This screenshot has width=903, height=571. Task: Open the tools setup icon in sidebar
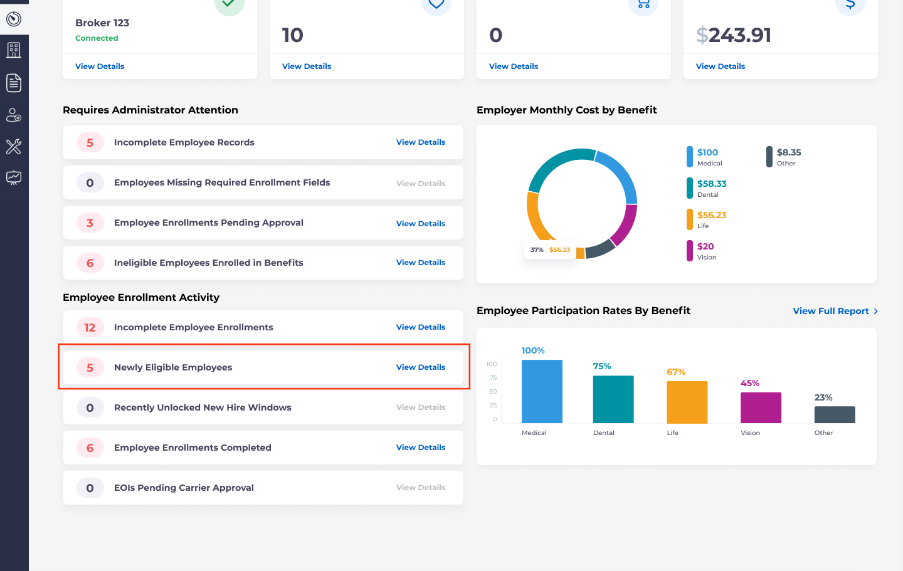(x=14, y=147)
